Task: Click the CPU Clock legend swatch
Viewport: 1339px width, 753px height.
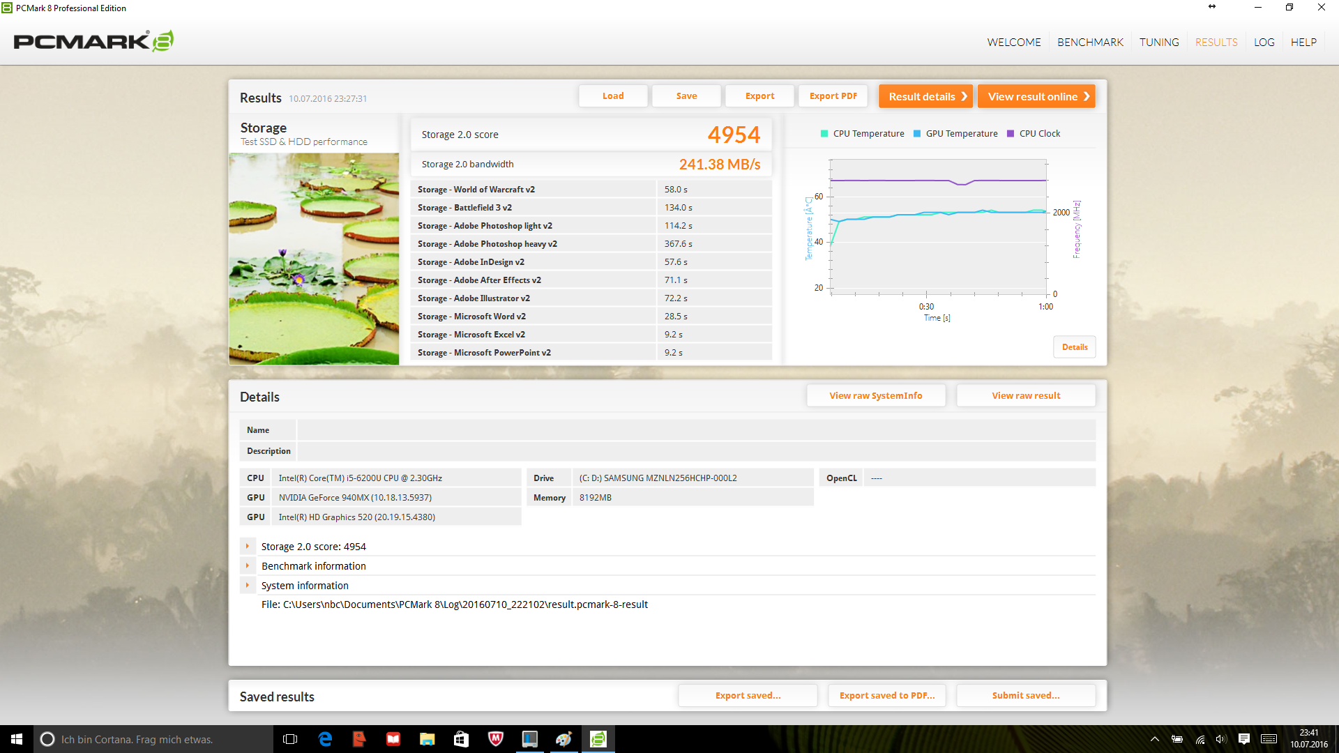Action: (x=1011, y=134)
